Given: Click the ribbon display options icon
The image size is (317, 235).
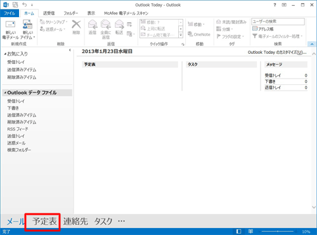Looking at the screenshot, I should tap(284, 4).
